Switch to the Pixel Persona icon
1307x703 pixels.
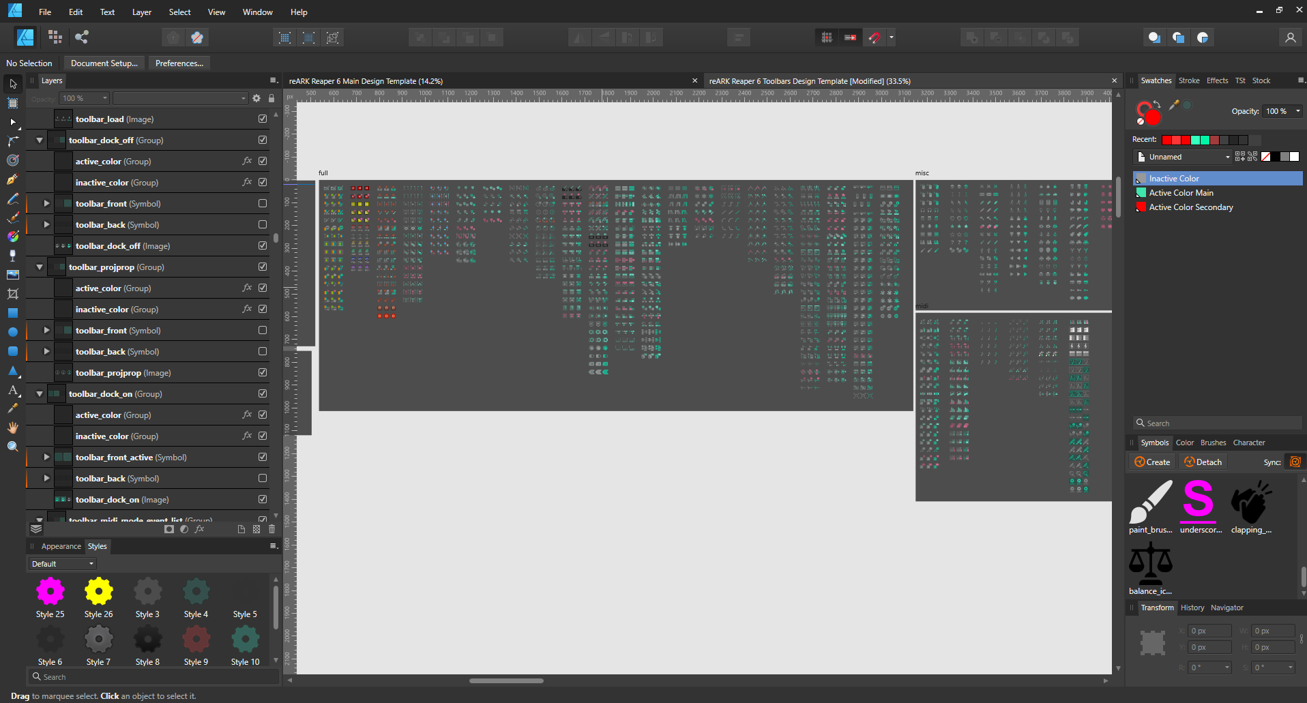pyautogui.click(x=55, y=38)
